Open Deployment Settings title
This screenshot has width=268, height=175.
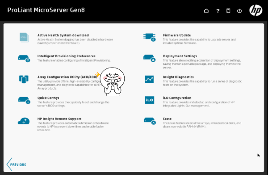tap(180, 56)
